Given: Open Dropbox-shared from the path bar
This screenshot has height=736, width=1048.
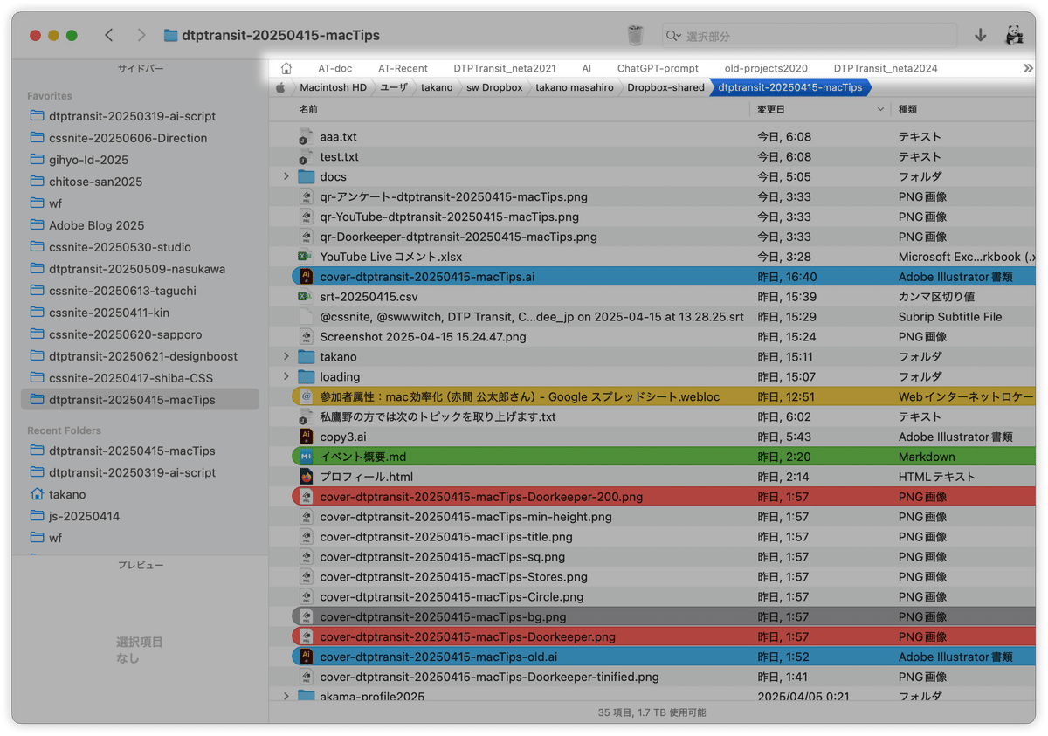Looking at the screenshot, I should (x=666, y=87).
